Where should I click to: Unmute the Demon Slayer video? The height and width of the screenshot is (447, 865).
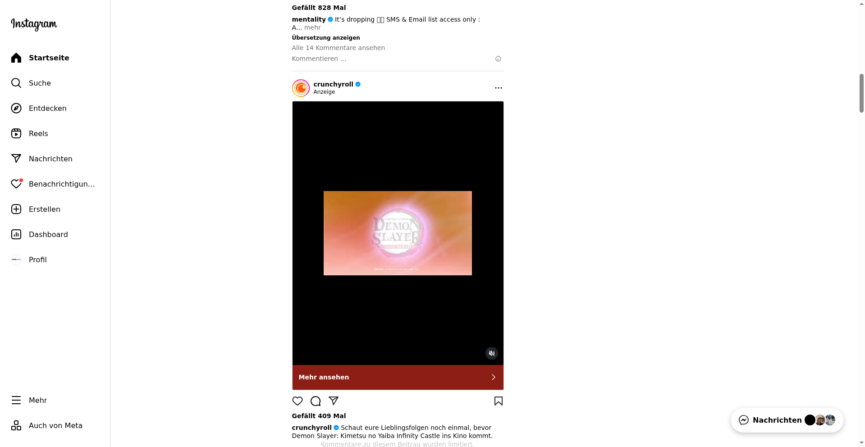(x=492, y=353)
